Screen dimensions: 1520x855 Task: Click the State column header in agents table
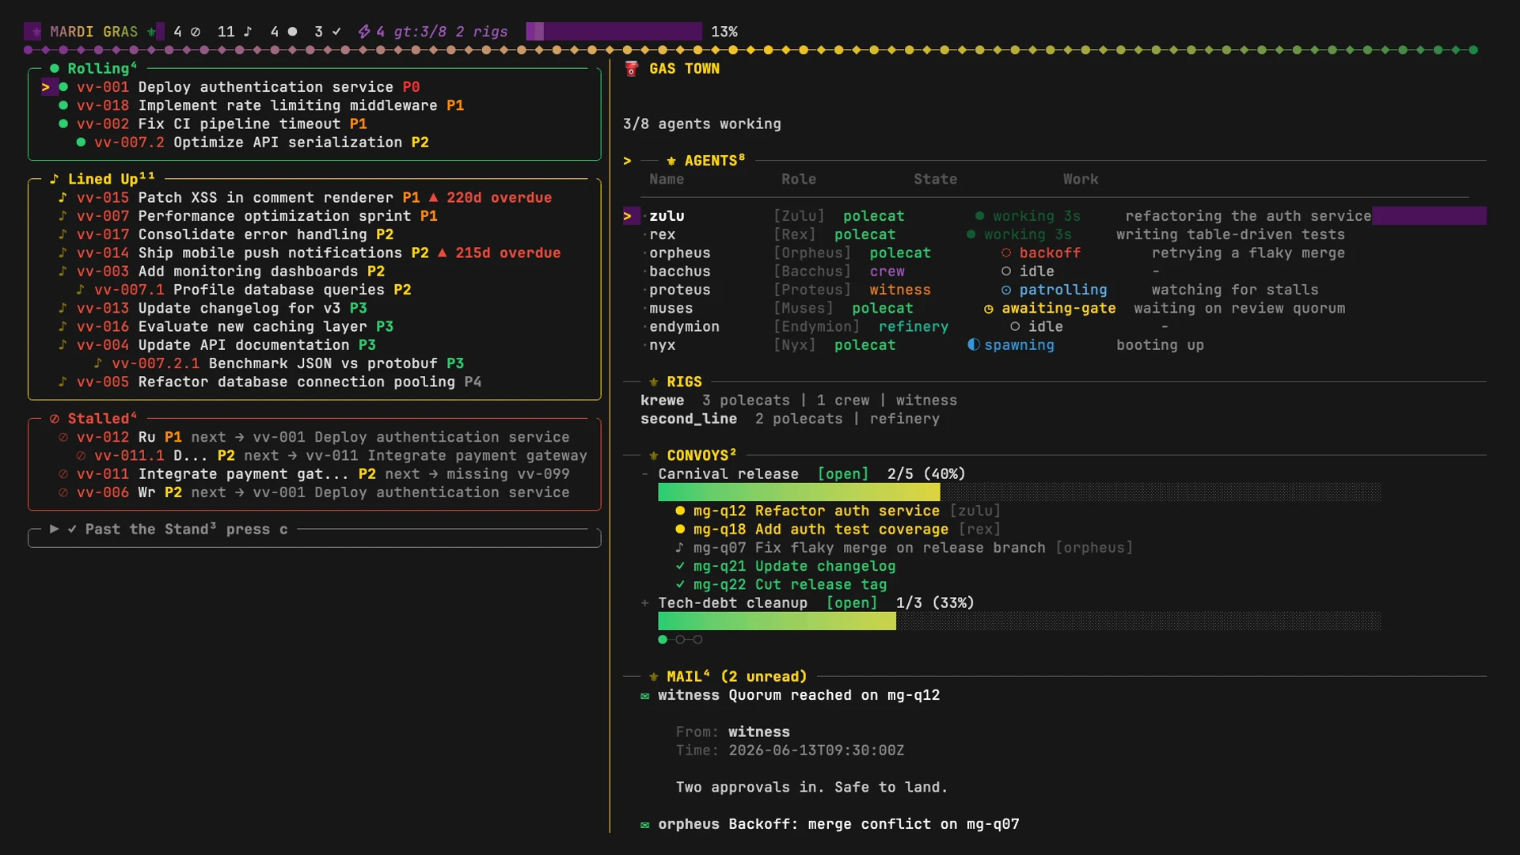coord(936,180)
